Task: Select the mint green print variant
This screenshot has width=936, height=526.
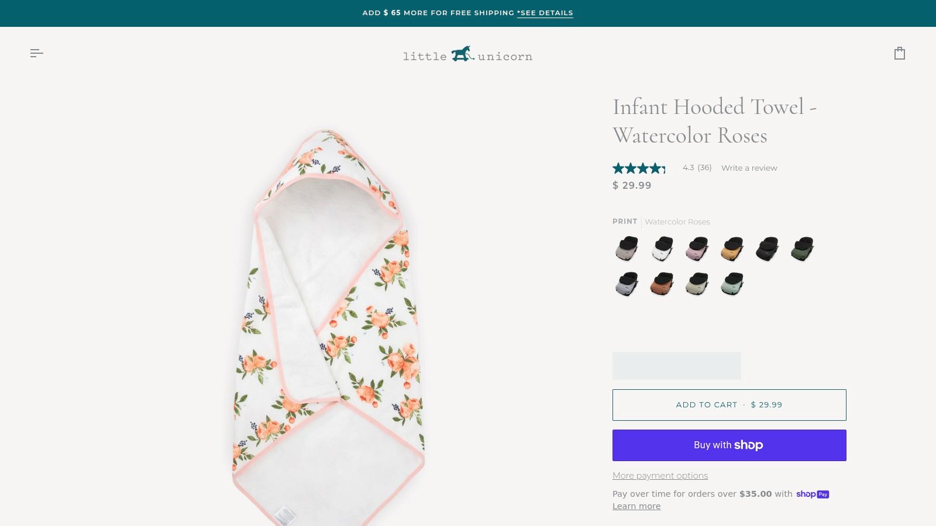Action: point(731,284)
